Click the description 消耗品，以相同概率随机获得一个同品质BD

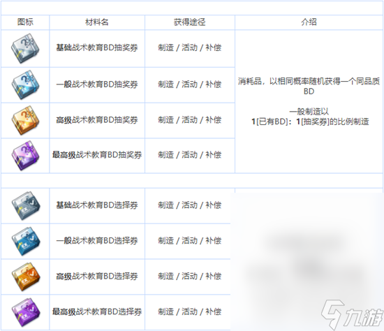point(309,86)
